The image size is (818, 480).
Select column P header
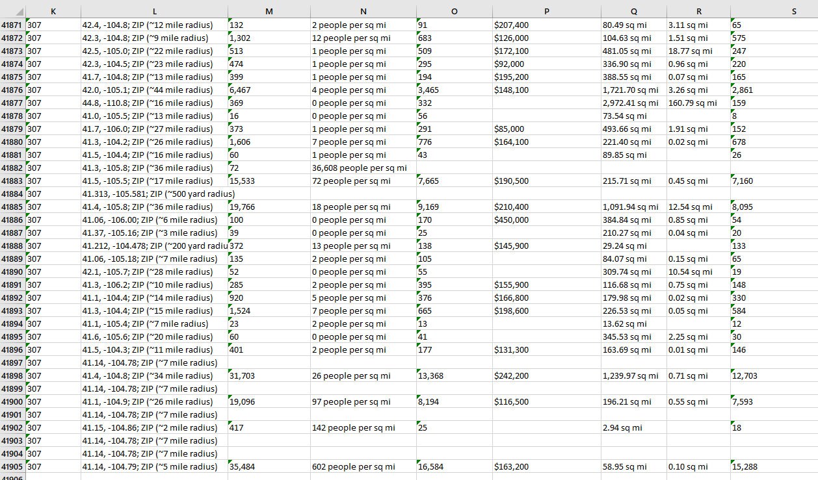[x=546, y=11]
